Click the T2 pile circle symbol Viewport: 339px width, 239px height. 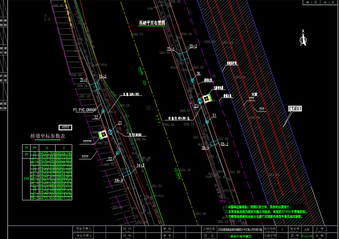pyautogui.click(x=103, y=111)
